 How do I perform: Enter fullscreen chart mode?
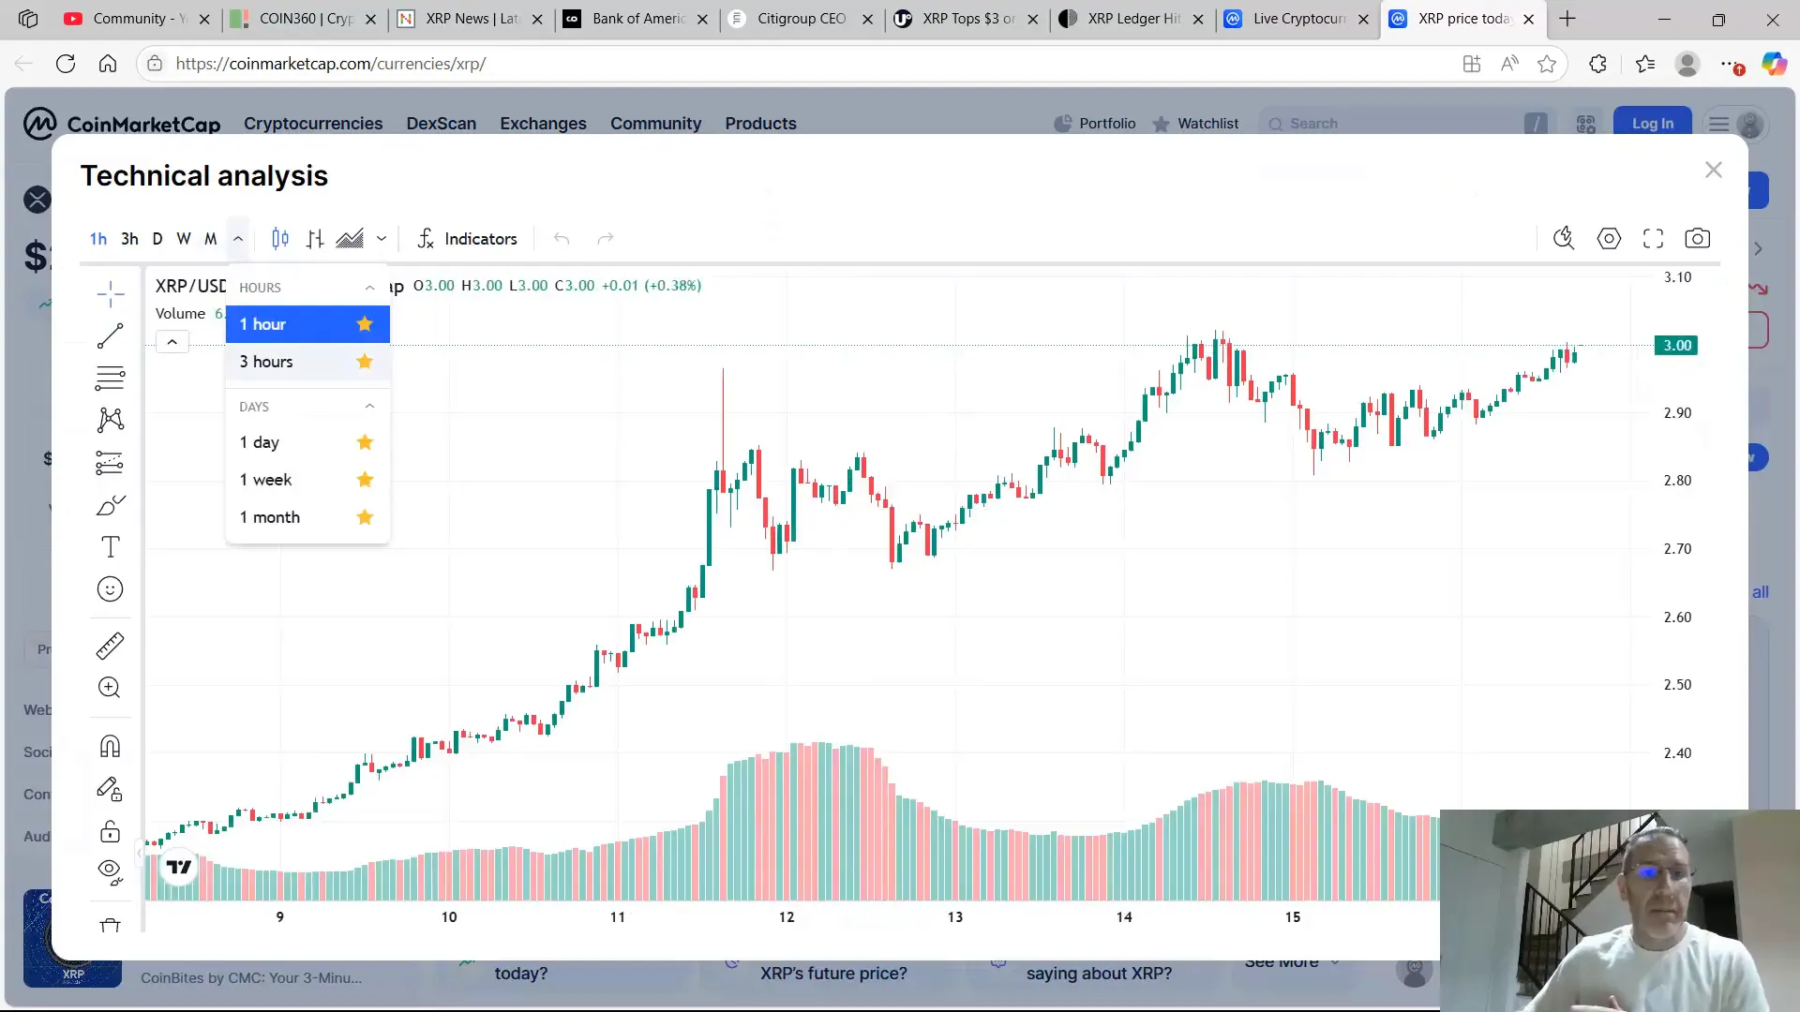(x=1654, y=239)
